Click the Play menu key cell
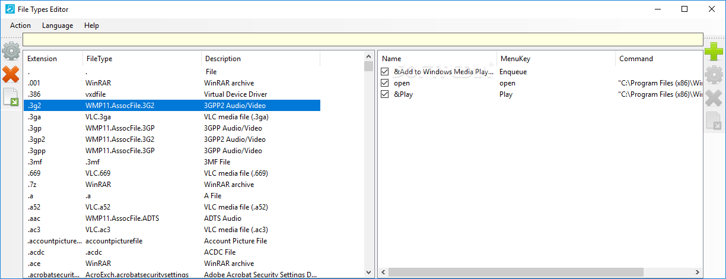This screenshot has width=726, height=279. click(506, 94)
